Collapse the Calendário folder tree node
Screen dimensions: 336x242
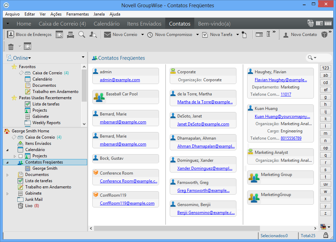[x=8, y=150]
